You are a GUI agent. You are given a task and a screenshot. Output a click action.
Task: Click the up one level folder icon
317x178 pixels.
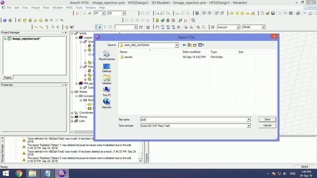189,45
